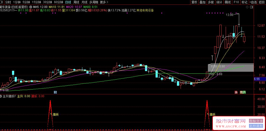Click the 流通2.27亿 float value
This screenshot has height=131, width=266.
point(128,10)
